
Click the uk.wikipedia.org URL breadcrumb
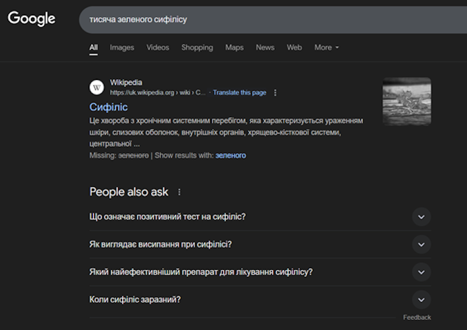pos(158,93)
